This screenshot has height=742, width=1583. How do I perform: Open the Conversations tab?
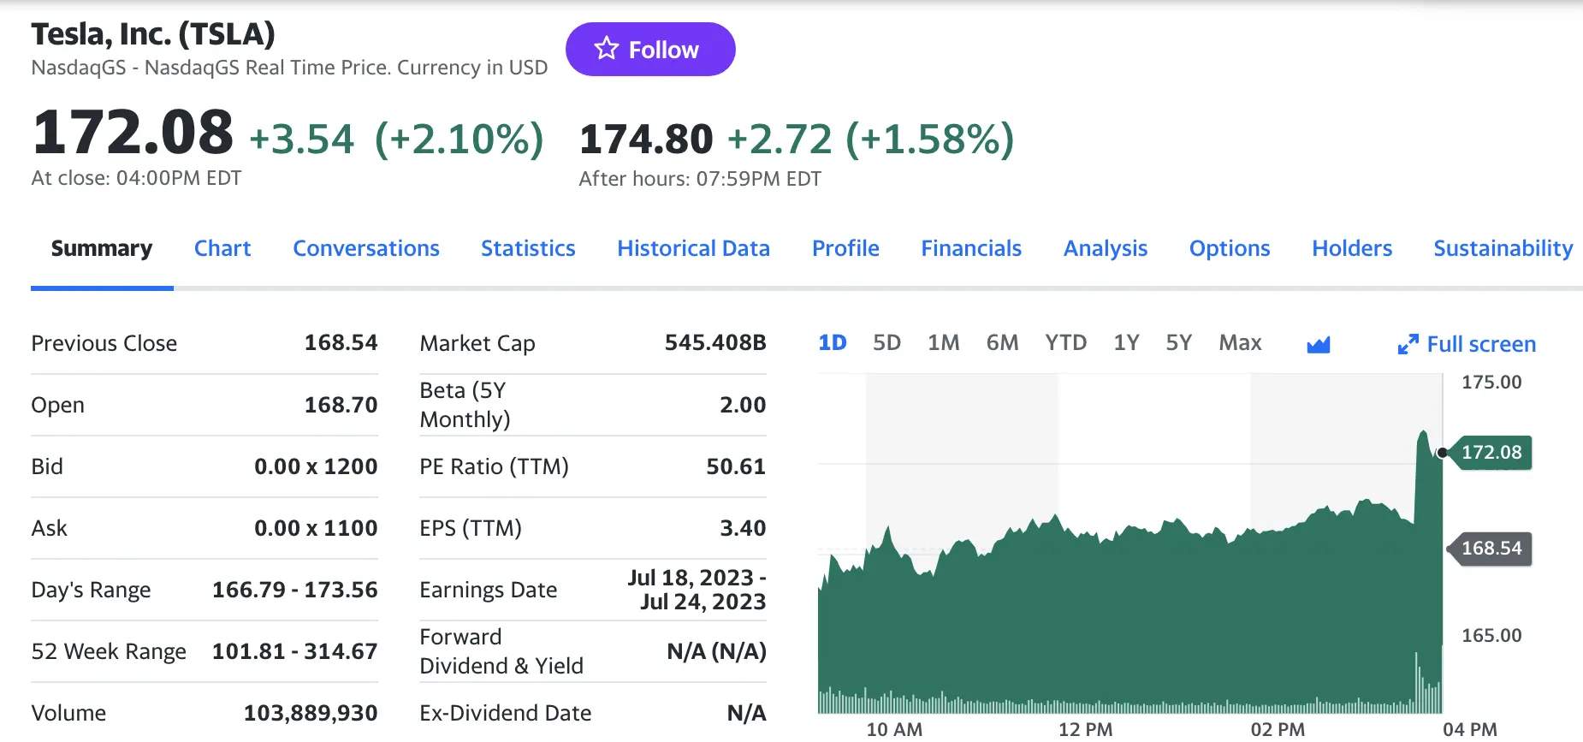pyautogui.click(x=366, y=248)
